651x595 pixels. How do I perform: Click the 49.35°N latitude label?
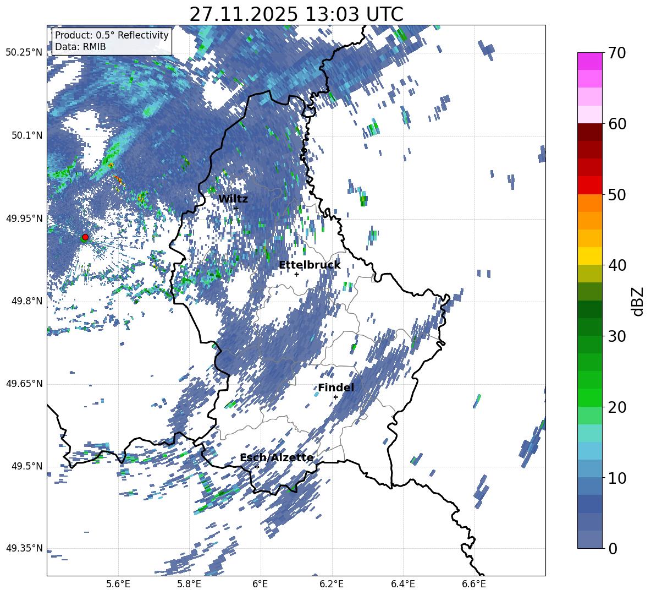click(x=24, y=548)
